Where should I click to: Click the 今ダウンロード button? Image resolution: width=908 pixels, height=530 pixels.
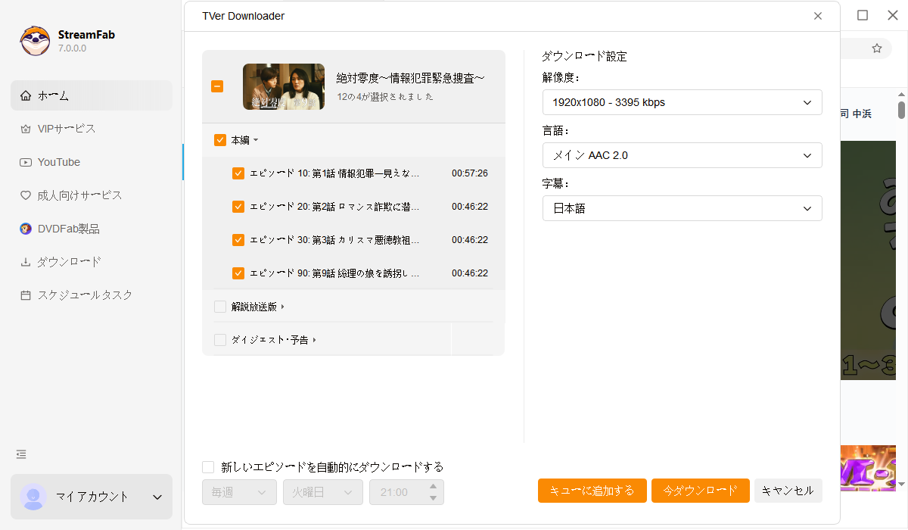(x=700, y=490)
